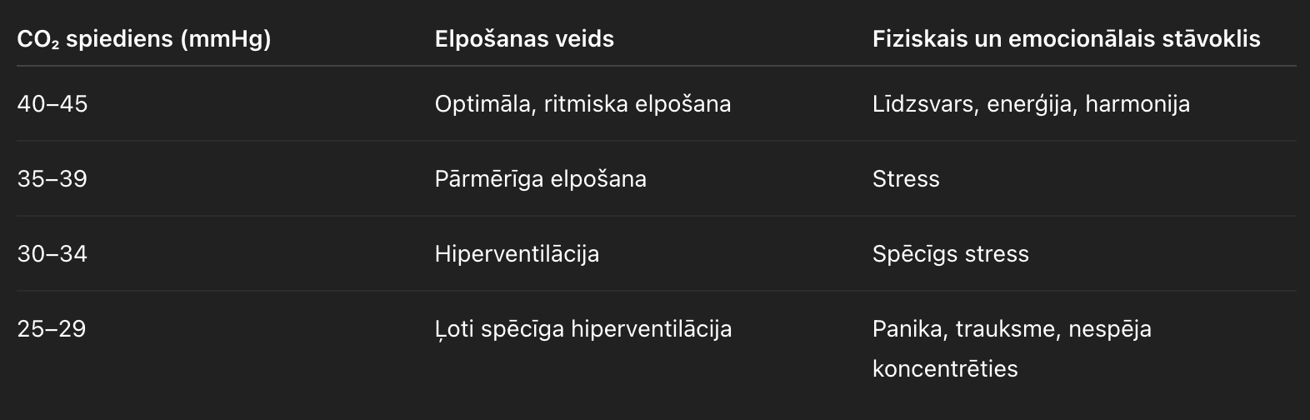Click the word 'koncentrēties' in last row
The height and width of the screenshot is (420, 1310).
[x=945, y=368]
